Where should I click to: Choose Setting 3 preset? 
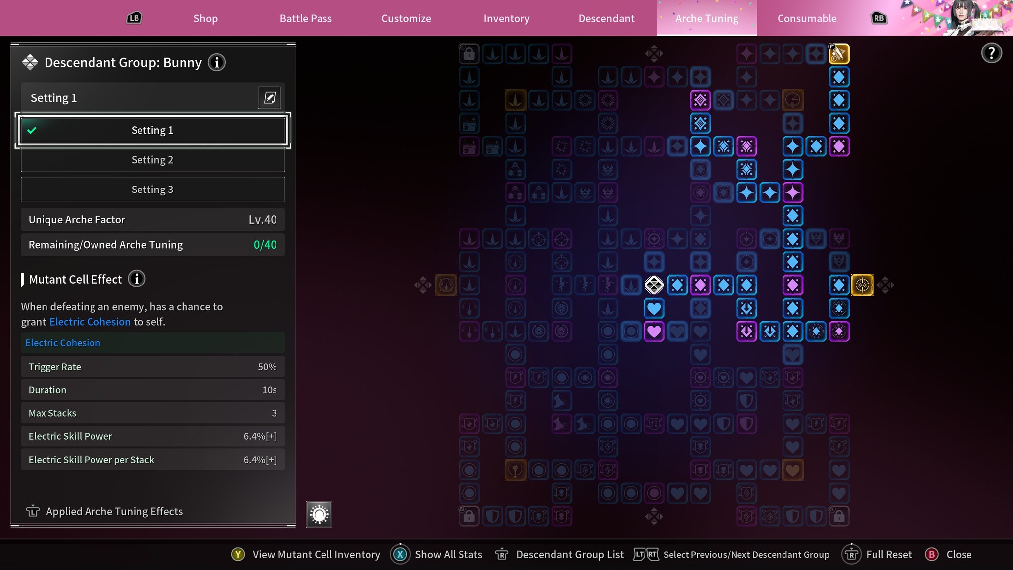click(x=153, y=190)
